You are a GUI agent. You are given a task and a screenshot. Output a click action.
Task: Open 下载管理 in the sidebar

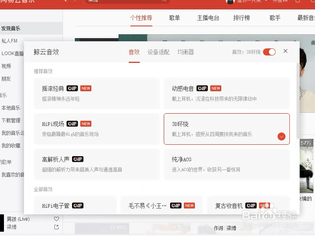(11, 120)
